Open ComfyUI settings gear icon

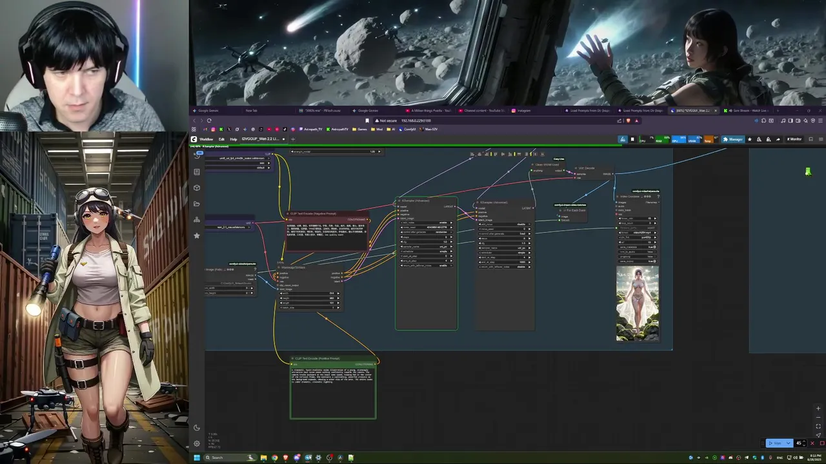pyautogui.click(x=197, y=443)
